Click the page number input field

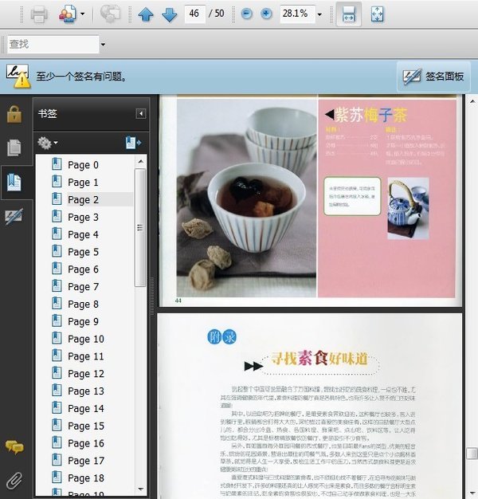click(194, 14)
